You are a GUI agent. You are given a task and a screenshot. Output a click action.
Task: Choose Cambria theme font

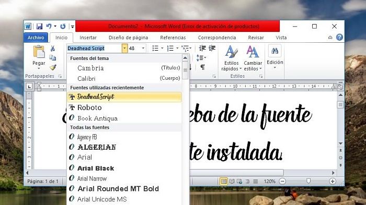coord(124,68)
